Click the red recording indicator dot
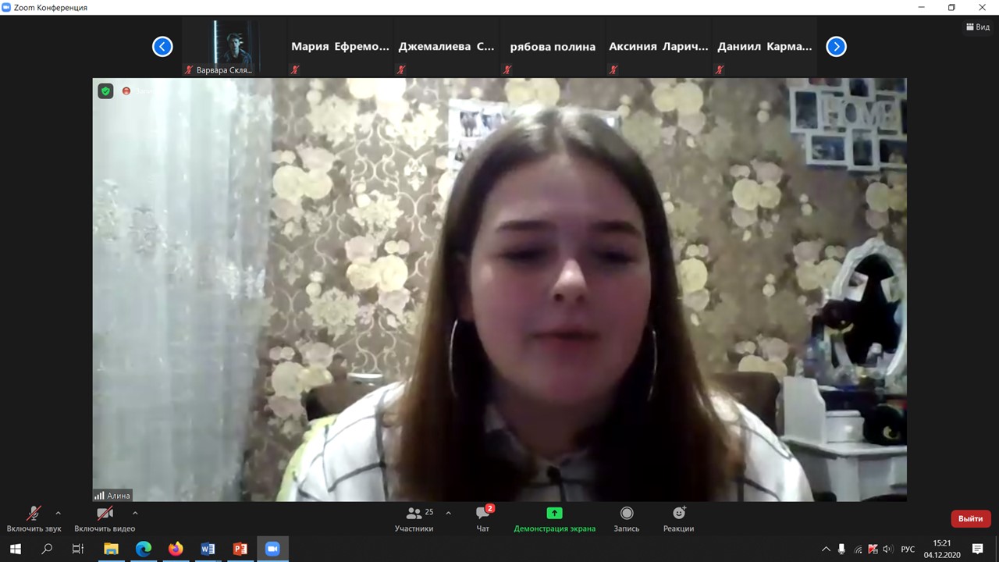The width and height of the screenshot is (999, 562). tap(126, 91)
